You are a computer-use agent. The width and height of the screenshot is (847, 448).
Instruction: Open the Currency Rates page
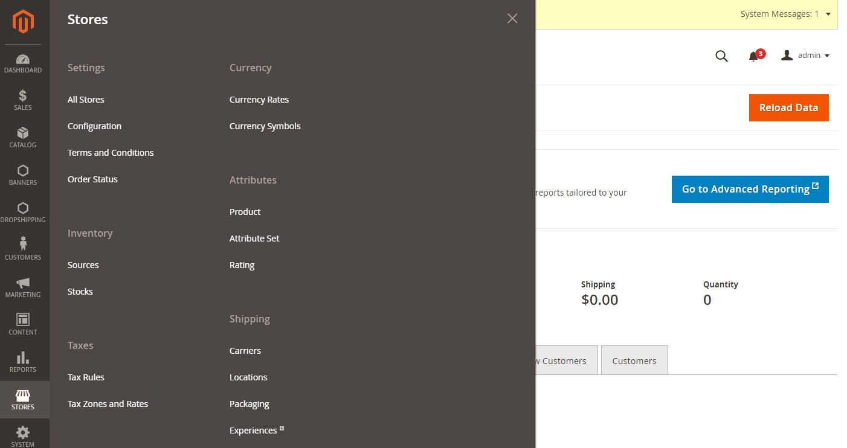click(x=259, y=99)
